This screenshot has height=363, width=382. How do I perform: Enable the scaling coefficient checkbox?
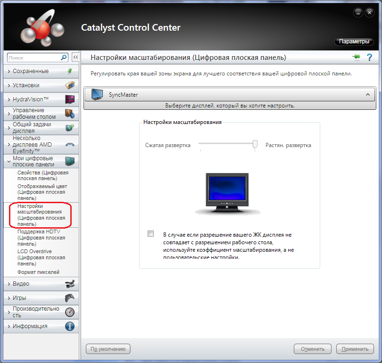click(151, 234)
